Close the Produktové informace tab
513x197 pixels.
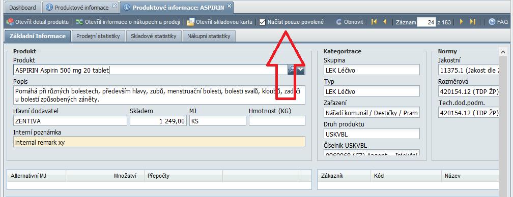(114, 6)
